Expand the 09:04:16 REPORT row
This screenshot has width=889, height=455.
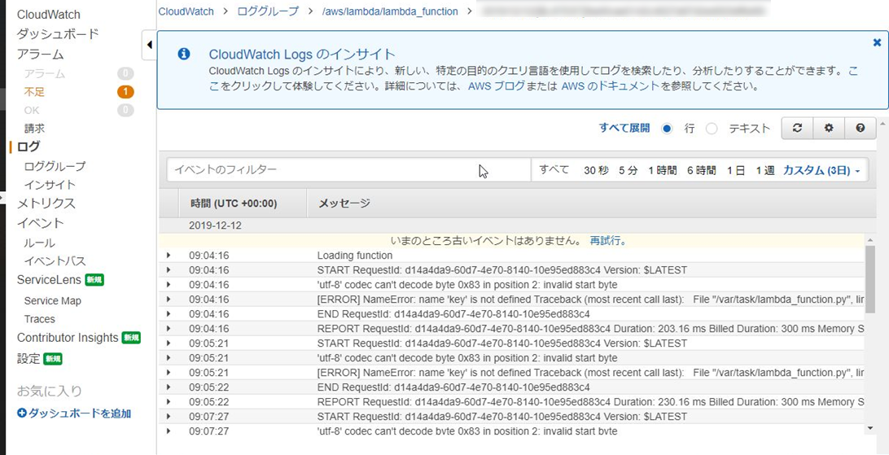coord(169,329)
